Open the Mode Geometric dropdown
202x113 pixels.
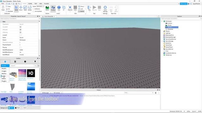pyautogui.click(x=40, y=6)
